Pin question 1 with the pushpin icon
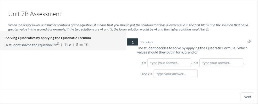 tap(249, 41)
